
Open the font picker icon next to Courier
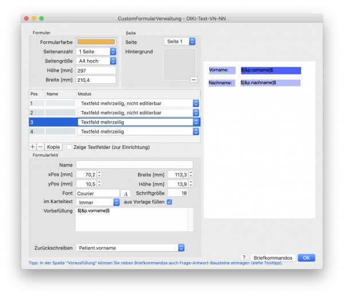126,193
